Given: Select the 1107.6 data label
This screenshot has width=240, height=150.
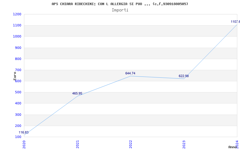Looking at the screenshot, I should tap(235, 22).
